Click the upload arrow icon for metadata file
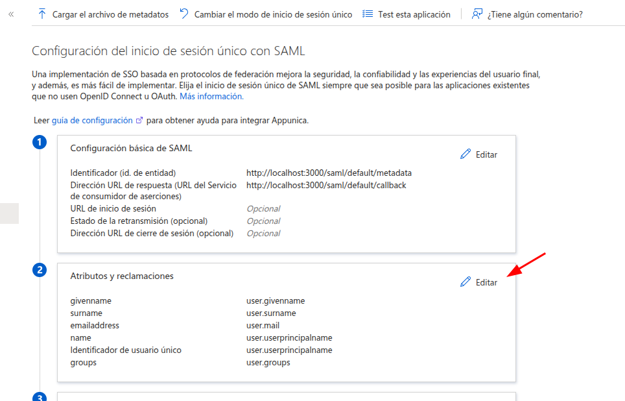This screenshot has height=401, width=625. (x=42, y=14)
